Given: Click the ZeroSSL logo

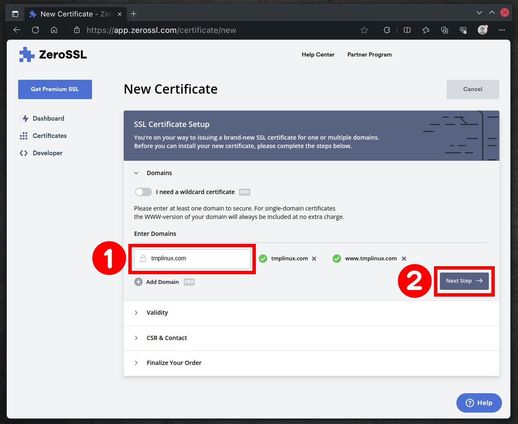Looking at the screenshot, I should [53, 54].
